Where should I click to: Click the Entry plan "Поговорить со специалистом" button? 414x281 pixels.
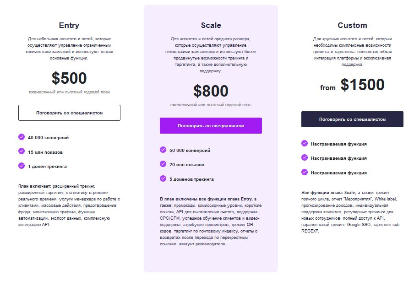tap(69, 113)
